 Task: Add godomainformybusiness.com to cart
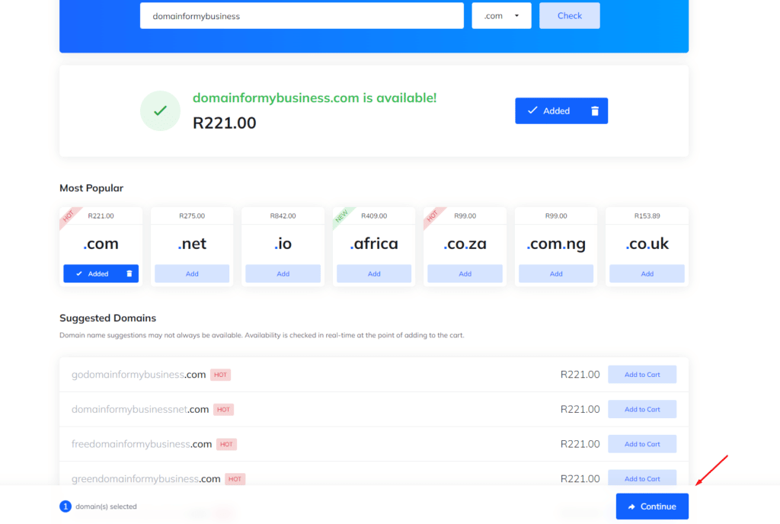click(x=642, y=374)
